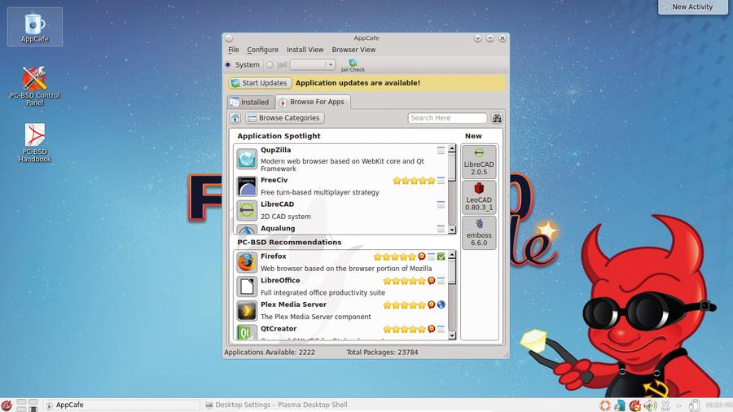733x412 pixels.
Task: Click Firefox's green installed checkmark icon
Action: pyautogui.click(x=441, y=256)
